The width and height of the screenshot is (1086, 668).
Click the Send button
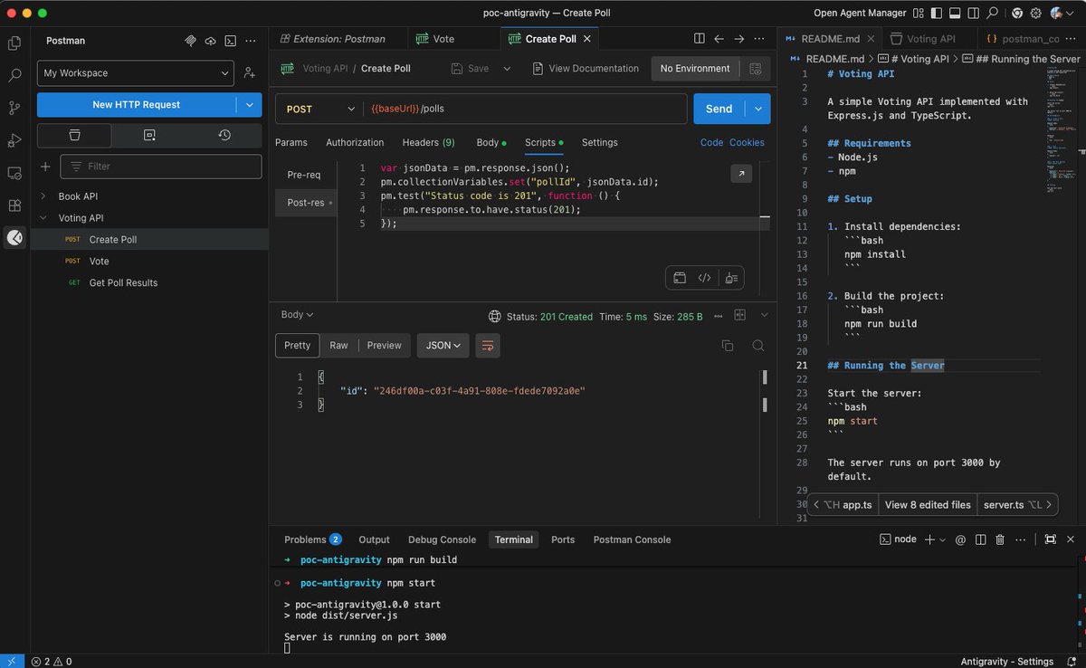[x=719, y=109]
